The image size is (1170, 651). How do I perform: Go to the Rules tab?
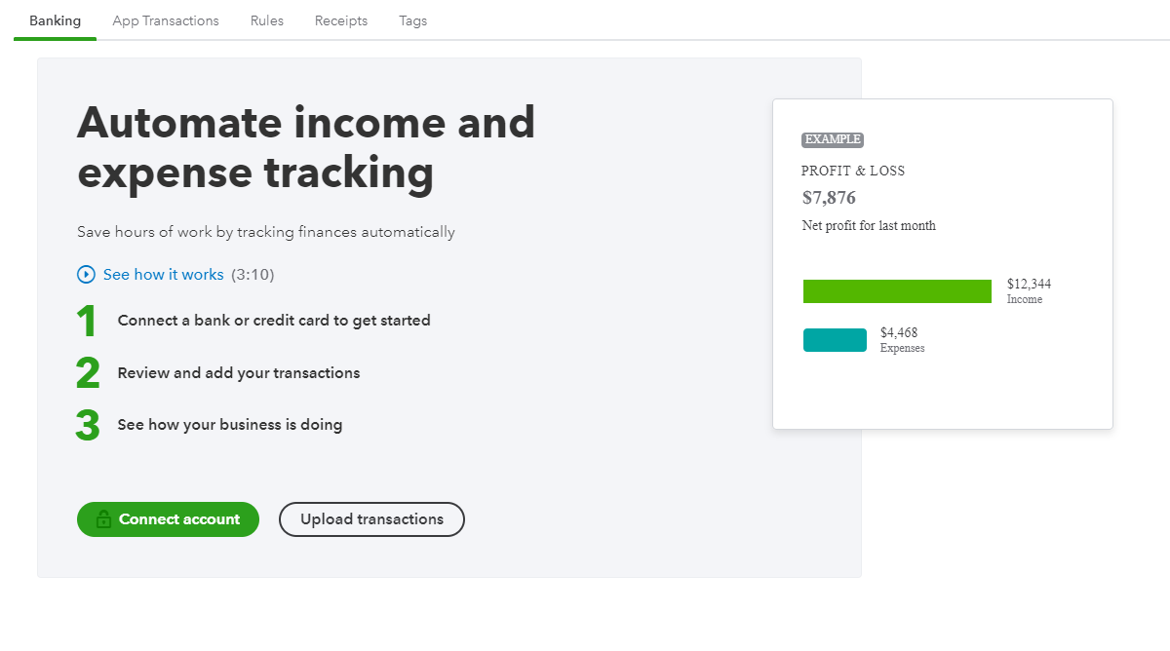(x=267, y=20)
